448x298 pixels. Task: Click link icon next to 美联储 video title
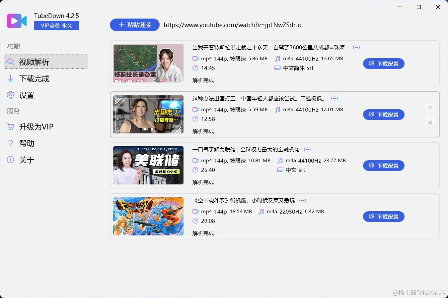[307, 150]
